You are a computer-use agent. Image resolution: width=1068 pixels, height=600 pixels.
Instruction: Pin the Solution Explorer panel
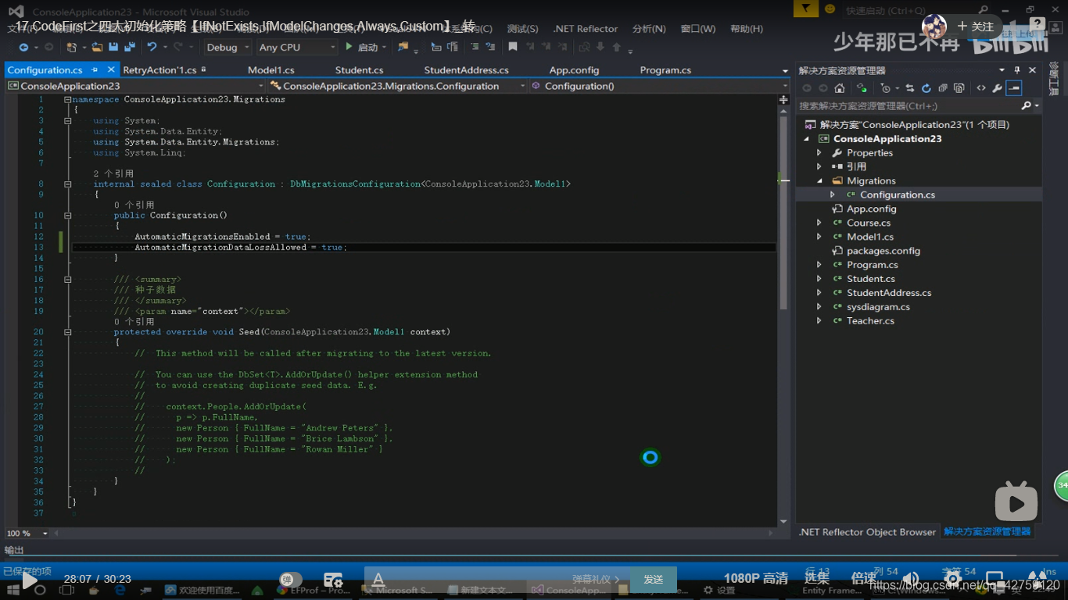1017,70
